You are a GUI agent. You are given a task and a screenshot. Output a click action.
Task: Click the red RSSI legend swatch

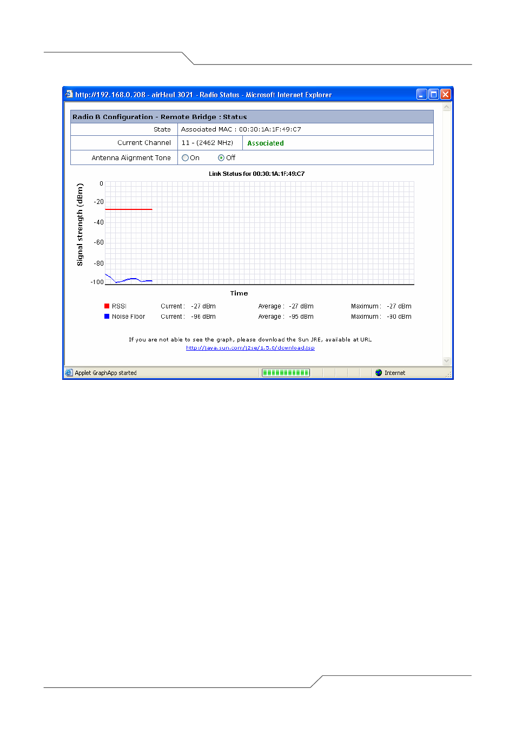coord(107,306)
